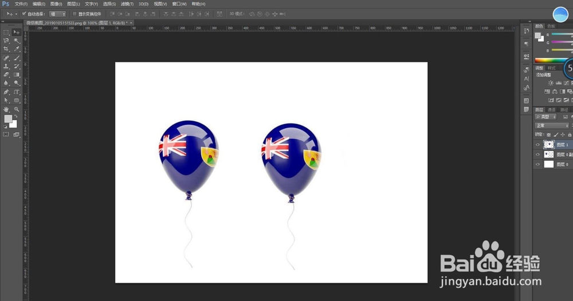Lock transparent pixels
Image resolution: width=573 pixels, height=301 pixels.
548,134
